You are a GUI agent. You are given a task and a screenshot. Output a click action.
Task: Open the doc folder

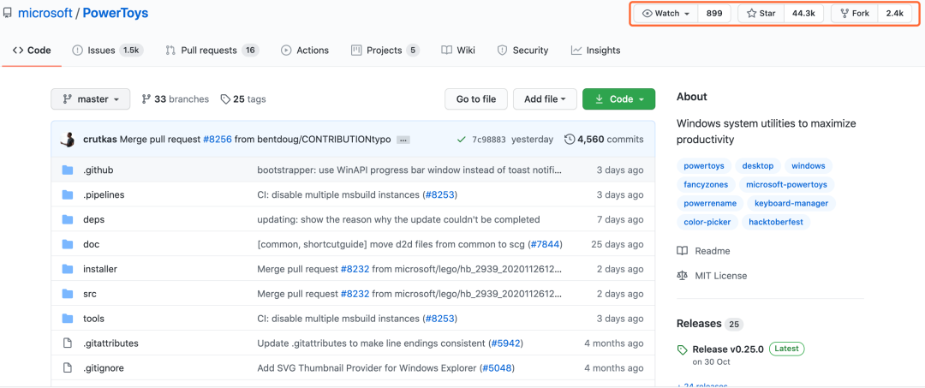coord(92,244)
